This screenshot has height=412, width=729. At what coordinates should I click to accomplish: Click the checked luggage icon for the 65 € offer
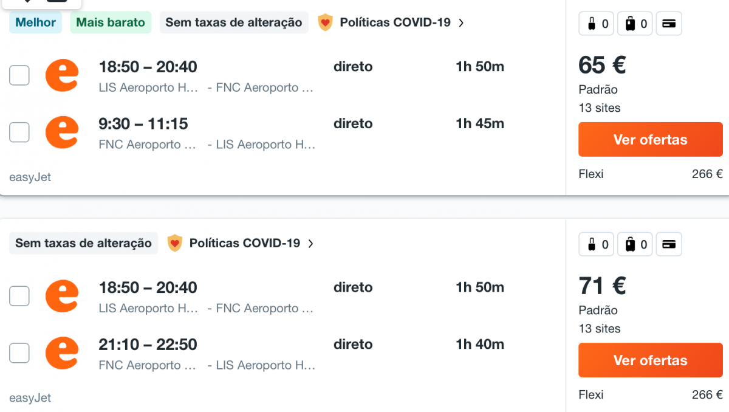(630, 24)
